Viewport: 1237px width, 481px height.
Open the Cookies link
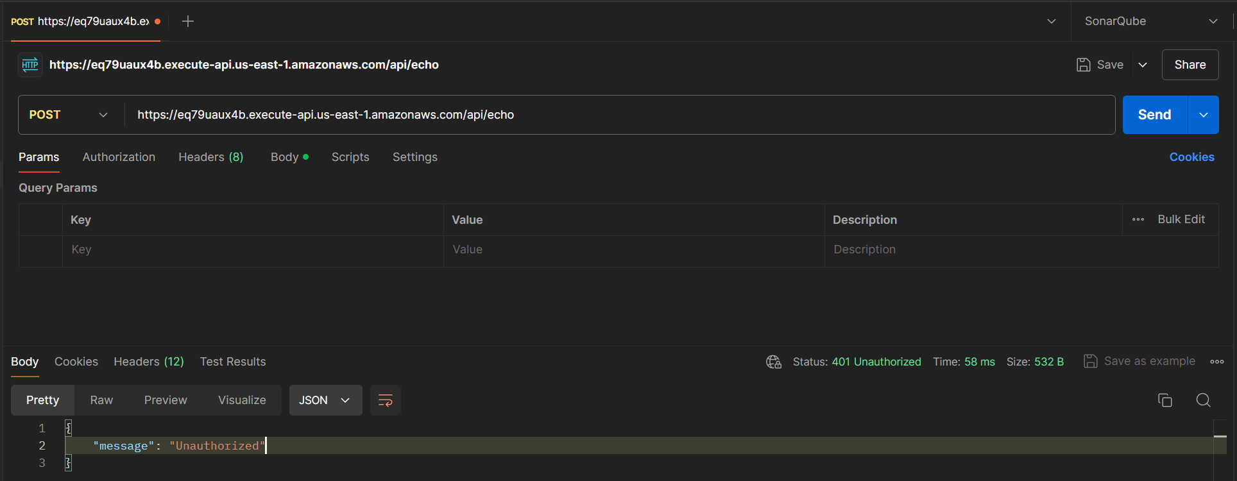coord(1192,157)
